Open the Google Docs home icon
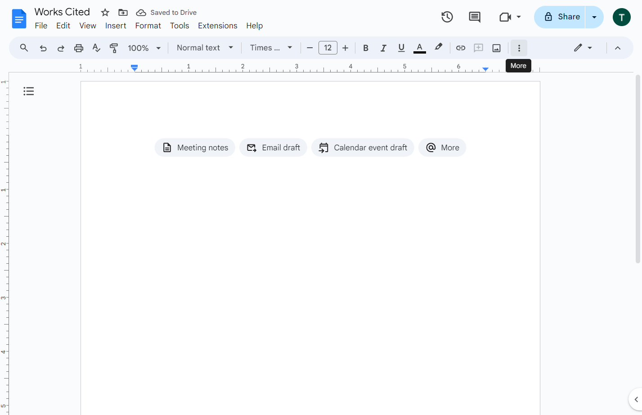The image size is (642, 415). coord(19,18)
